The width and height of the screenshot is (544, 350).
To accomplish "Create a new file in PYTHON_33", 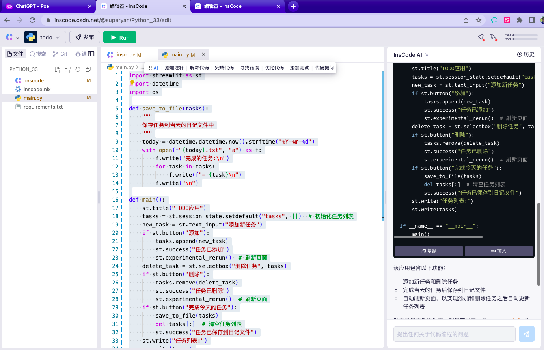I will click(x=58, y=69).
